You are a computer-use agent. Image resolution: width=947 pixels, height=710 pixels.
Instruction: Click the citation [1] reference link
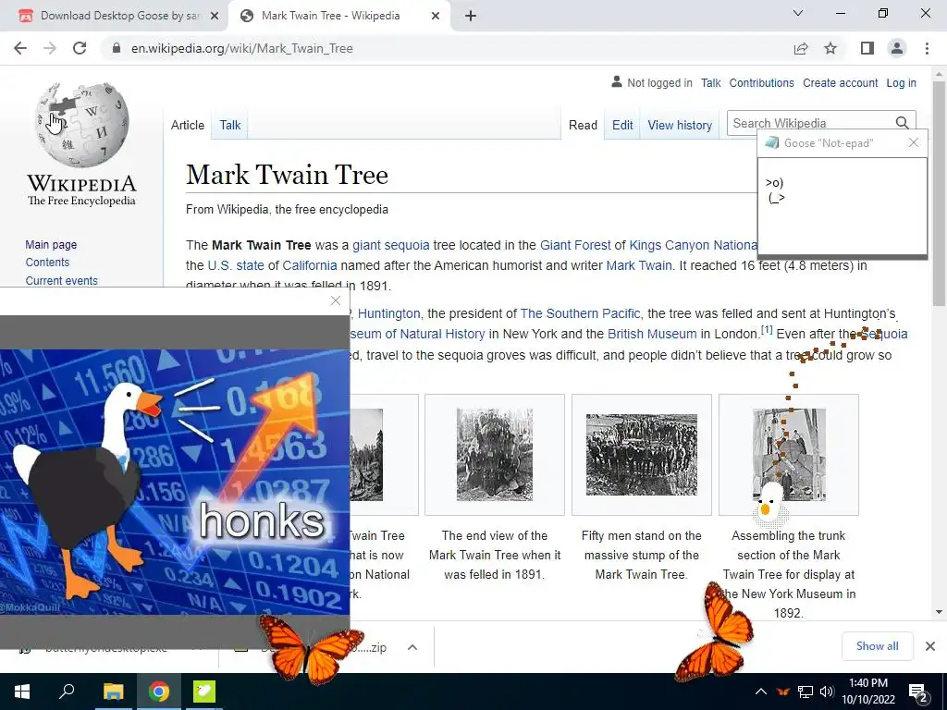[767, 330]
